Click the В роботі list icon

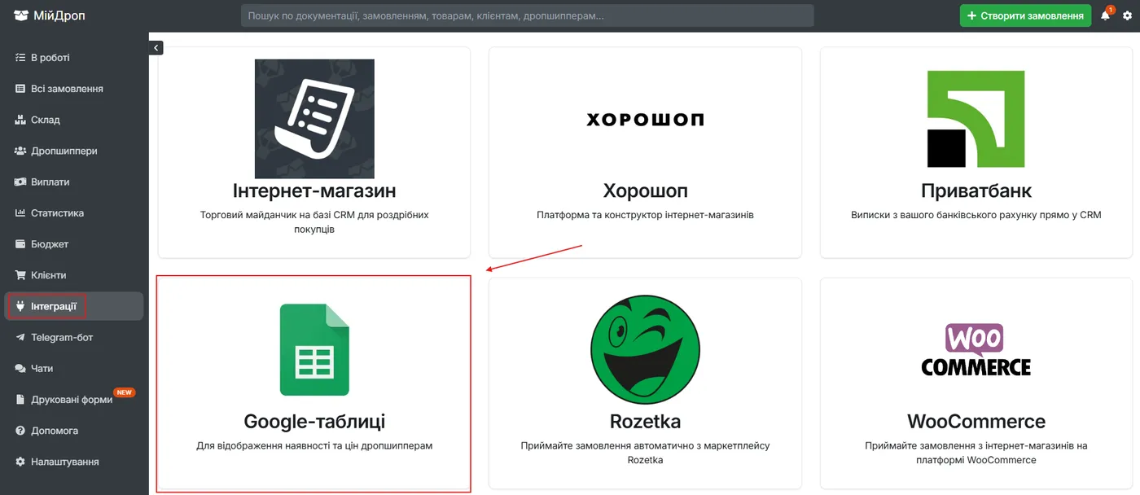click(20, 58)
